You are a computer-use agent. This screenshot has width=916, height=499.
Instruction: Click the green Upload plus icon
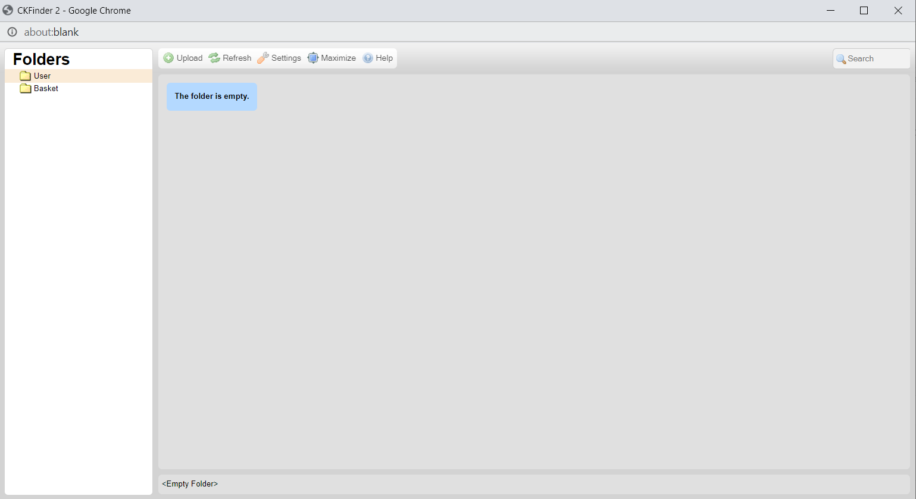(x=168, y=58)
